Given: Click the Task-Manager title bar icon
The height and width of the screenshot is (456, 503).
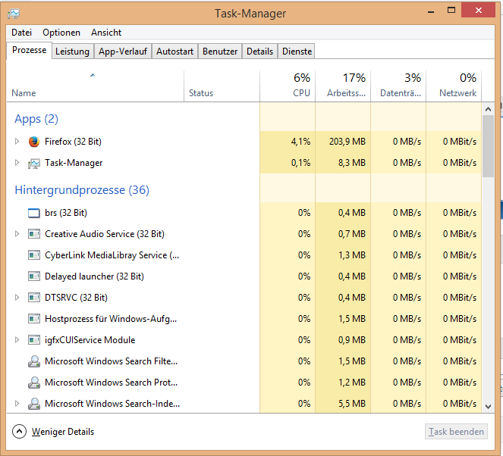Looking at the screenshot, I should [14, 14].
